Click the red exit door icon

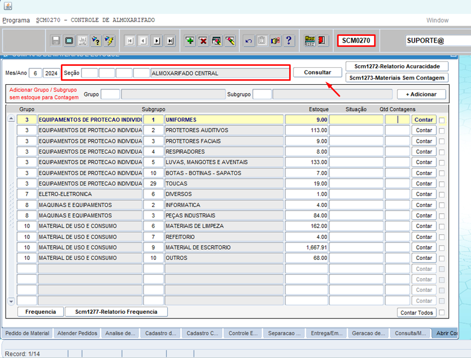click(322, 41)
